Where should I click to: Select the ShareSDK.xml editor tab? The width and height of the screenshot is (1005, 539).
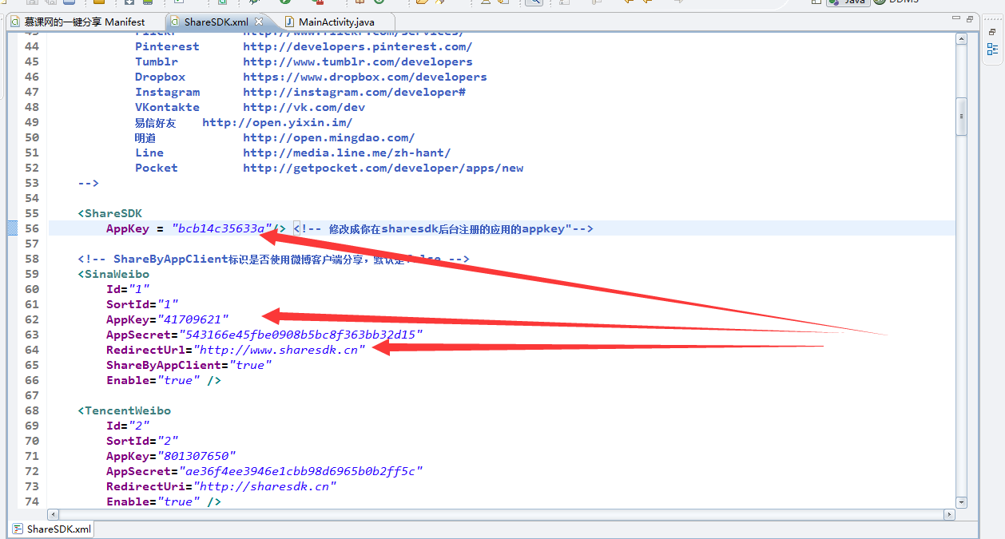pyautogui.click(x=217, y=22)
